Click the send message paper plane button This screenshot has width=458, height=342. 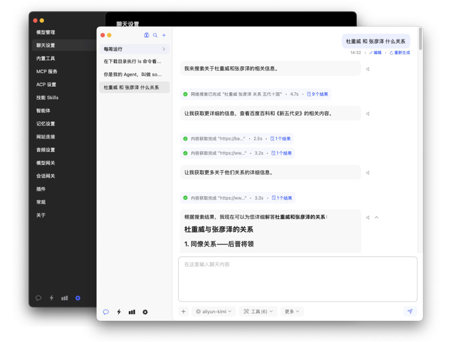click(410, 311)
